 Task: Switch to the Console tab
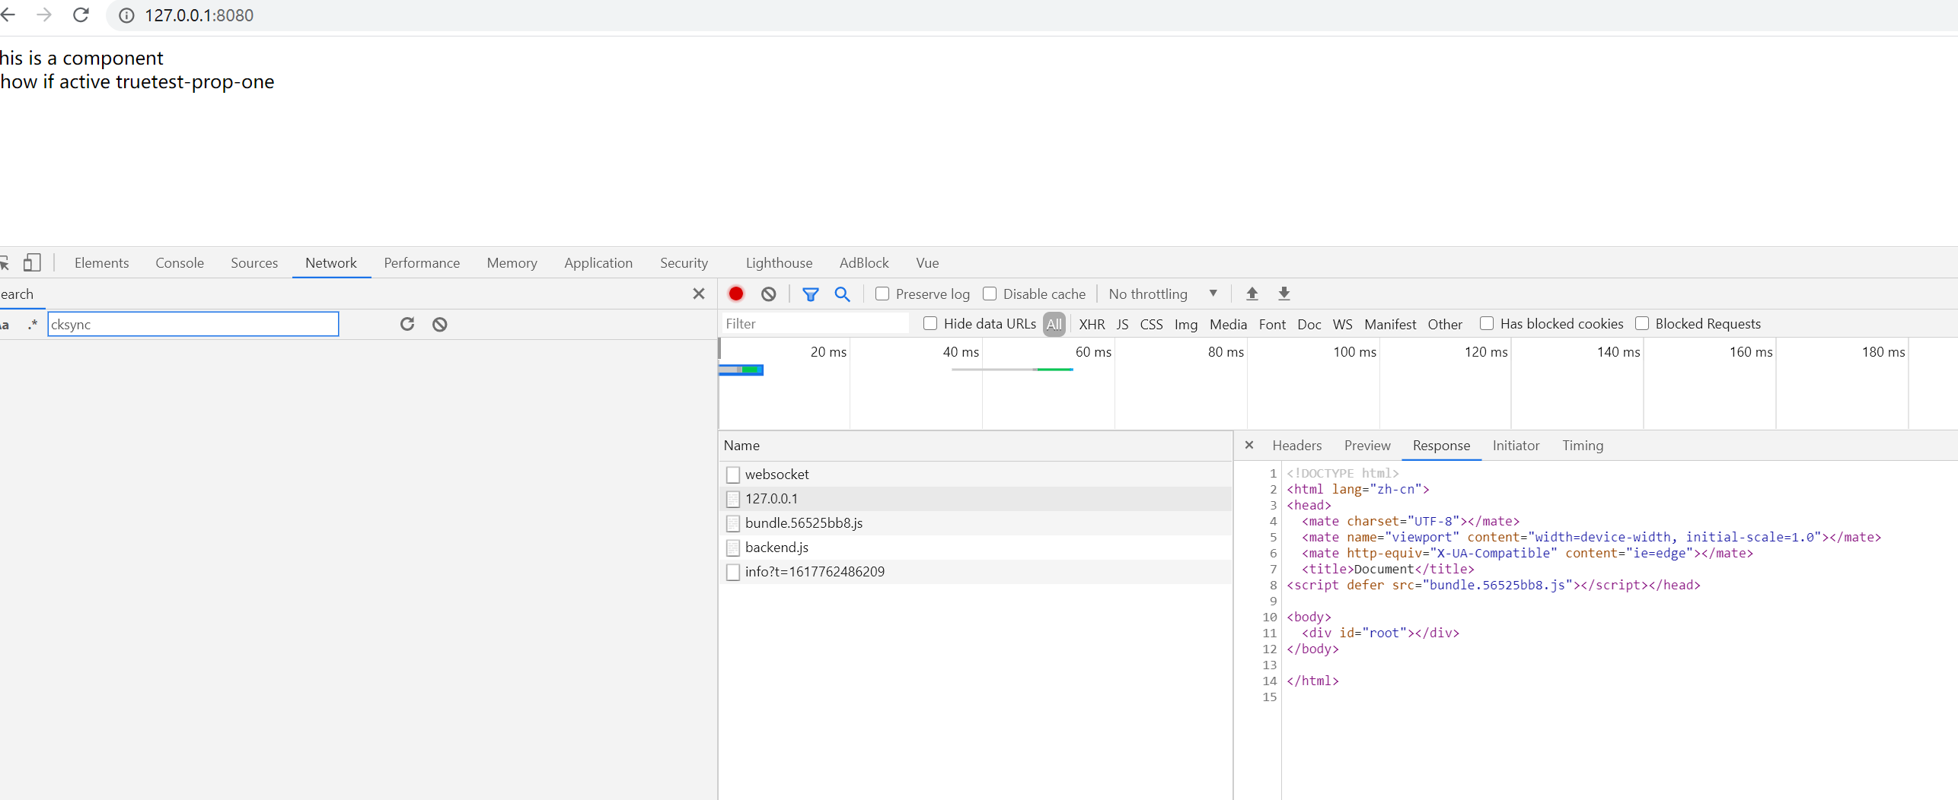coord(180,262)
